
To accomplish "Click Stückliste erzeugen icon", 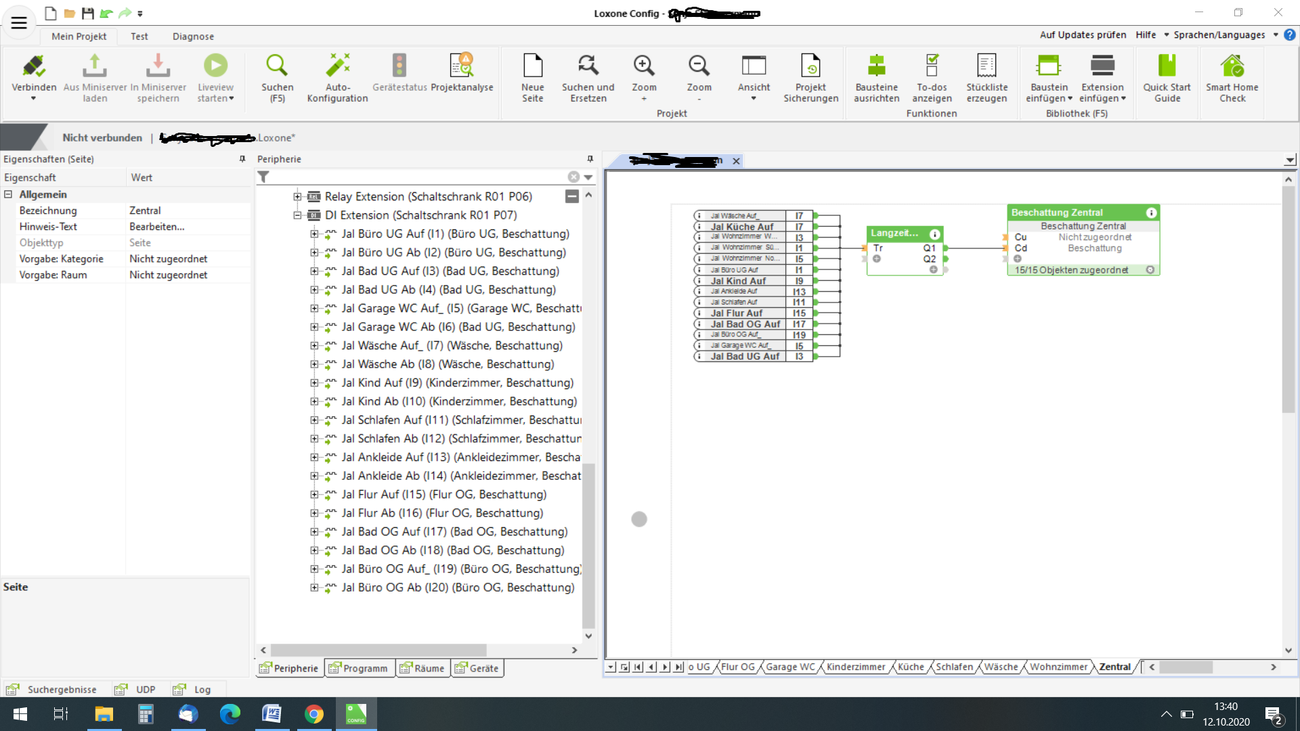I will tap(987, 66).
